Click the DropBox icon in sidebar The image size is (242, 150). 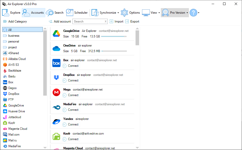point(5,94)
